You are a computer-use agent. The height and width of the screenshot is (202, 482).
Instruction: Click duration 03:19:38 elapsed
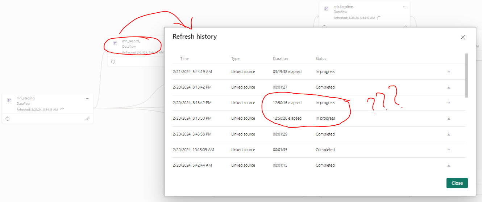287,72
